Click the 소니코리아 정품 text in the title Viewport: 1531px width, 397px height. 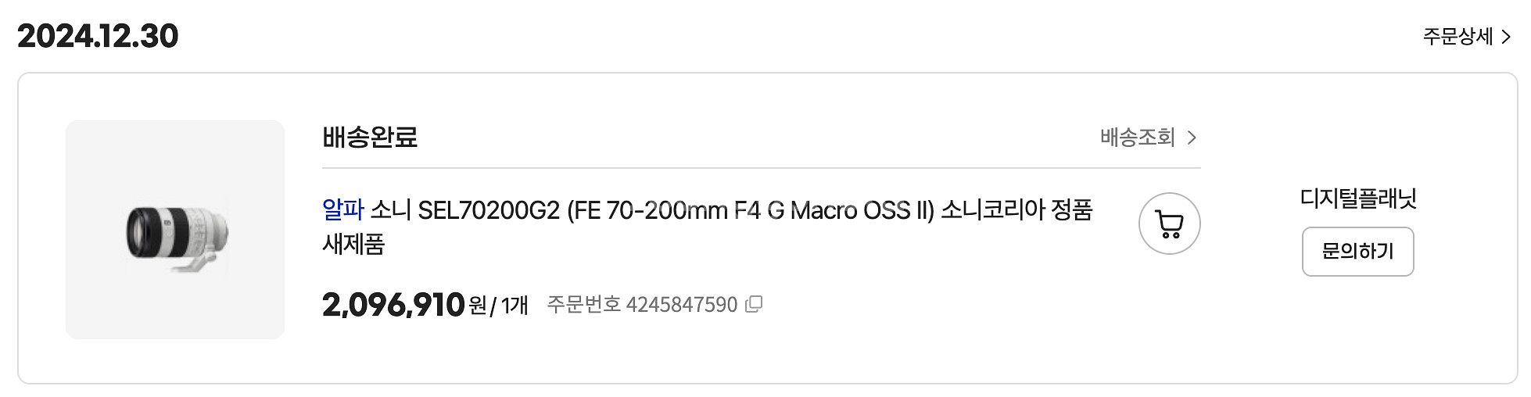point(1016,210)
